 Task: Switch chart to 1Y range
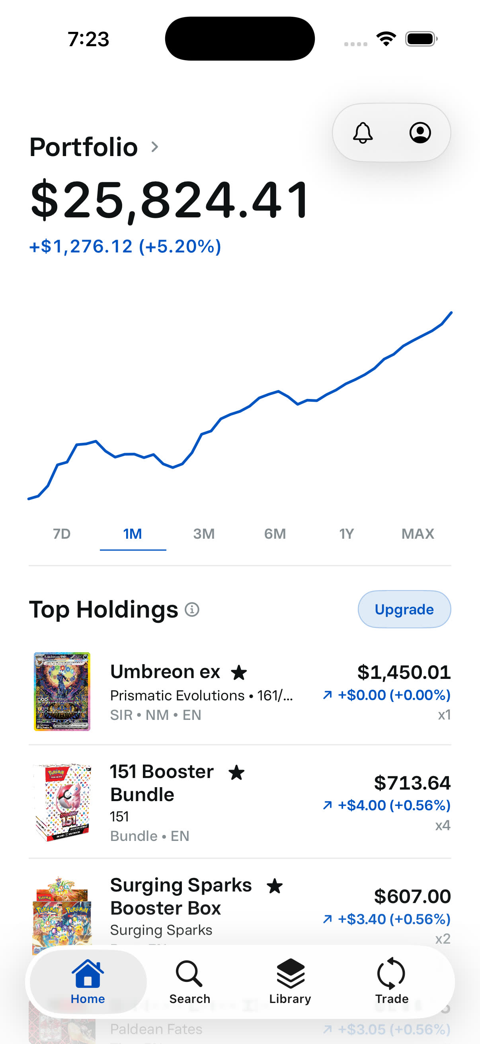tap(346, 534)
